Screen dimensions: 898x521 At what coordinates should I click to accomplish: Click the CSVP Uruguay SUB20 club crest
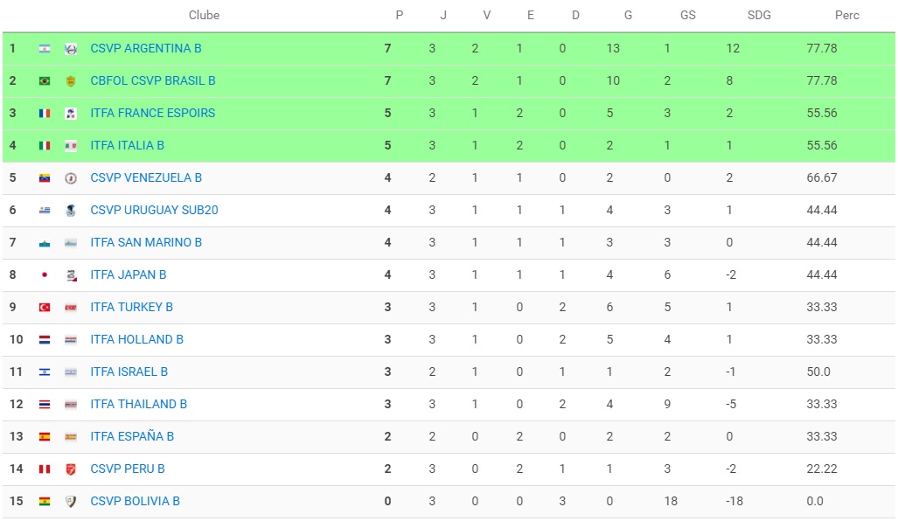point(71,211)
